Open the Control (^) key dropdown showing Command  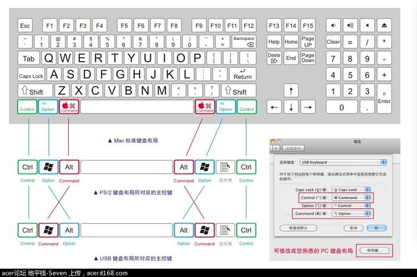click(x=350, y=197)
